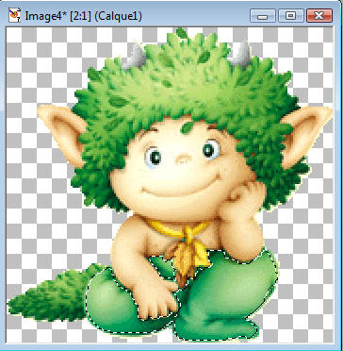Click the title text Image4* [2:1] (Calque1)

pyautogui.click(x=83, y=16)
